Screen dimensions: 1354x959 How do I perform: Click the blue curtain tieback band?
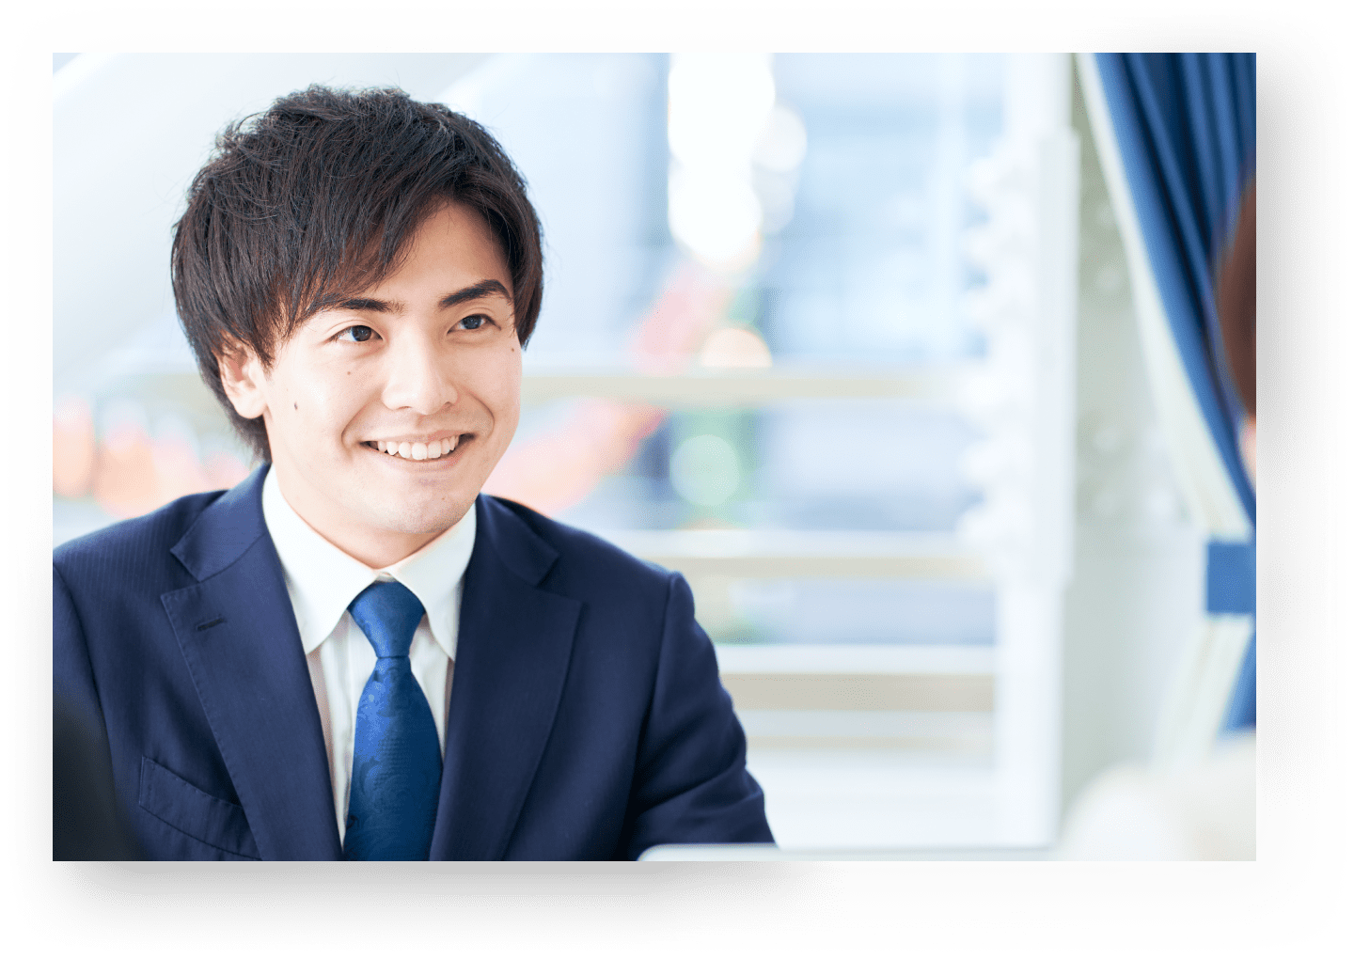point(1230,574)
